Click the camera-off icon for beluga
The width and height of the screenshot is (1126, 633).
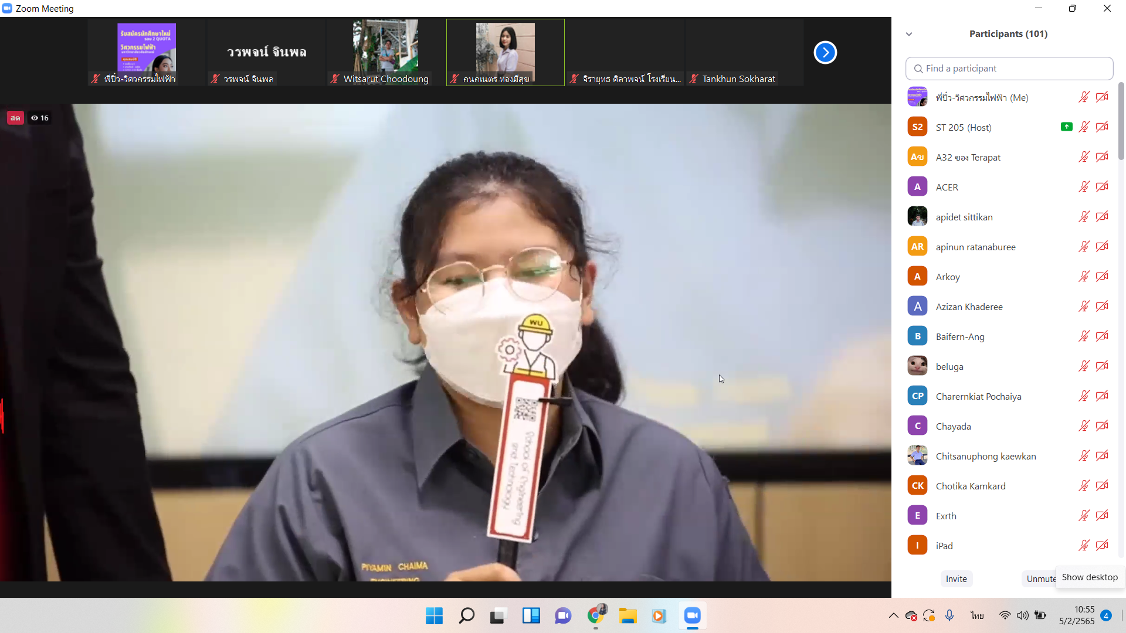click(x=1102, y=366)
